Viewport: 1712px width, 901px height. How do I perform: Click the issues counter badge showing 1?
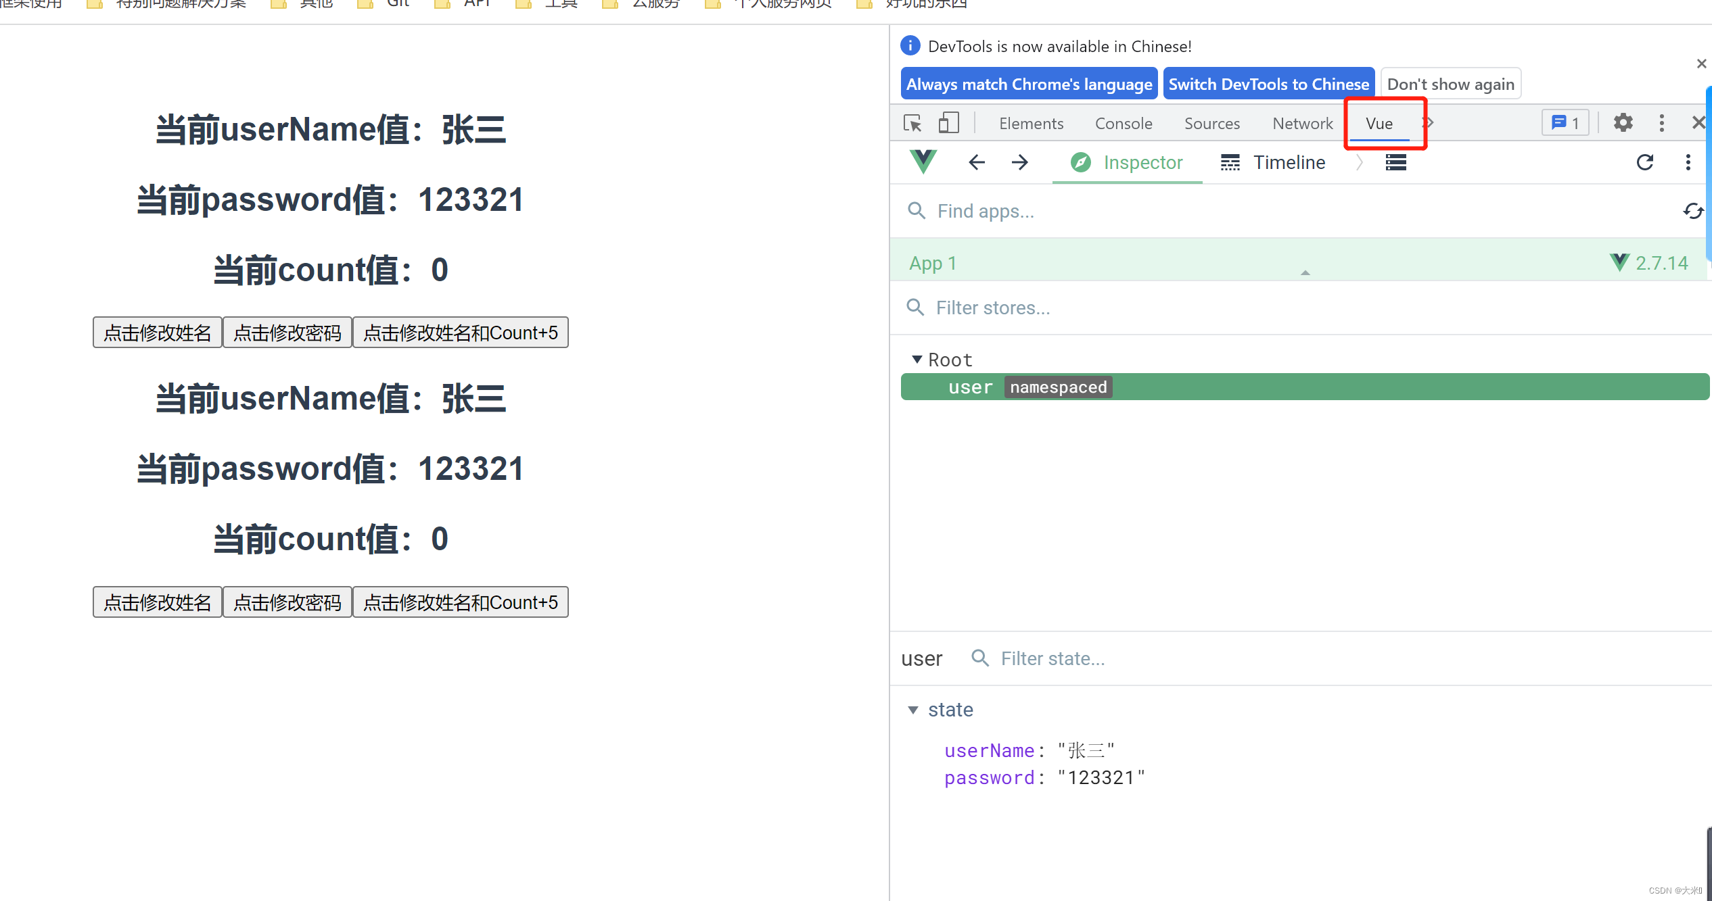pyautogui.click(x=1565, y=123)
